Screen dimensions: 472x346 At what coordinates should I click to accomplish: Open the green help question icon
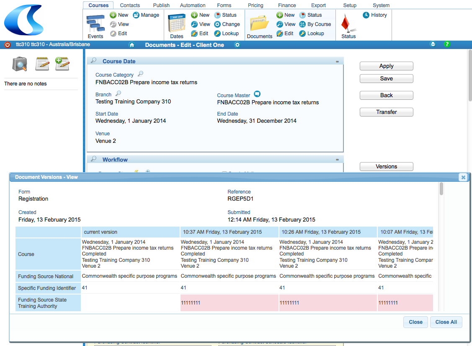(x=447, y=44)
